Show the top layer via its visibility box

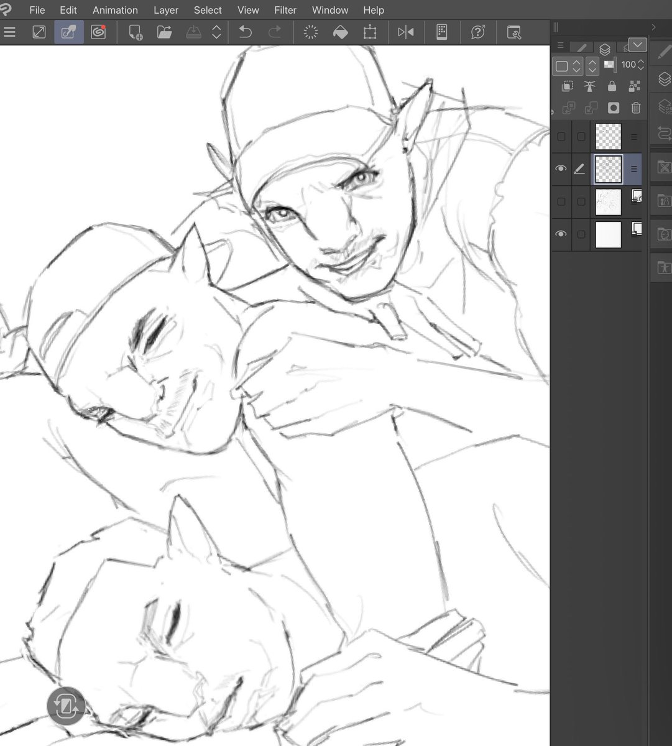[561, 137]
